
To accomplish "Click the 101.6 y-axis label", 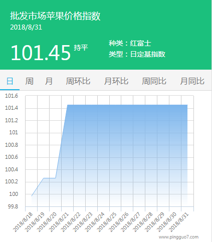I will point(12,96).
